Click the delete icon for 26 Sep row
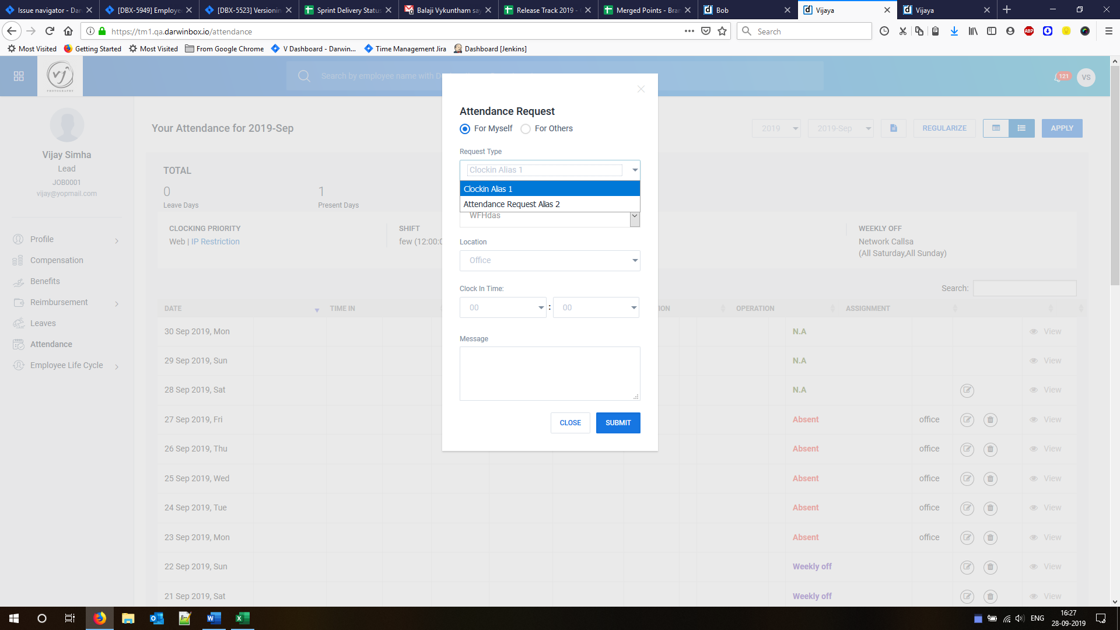 coord(990,449)
